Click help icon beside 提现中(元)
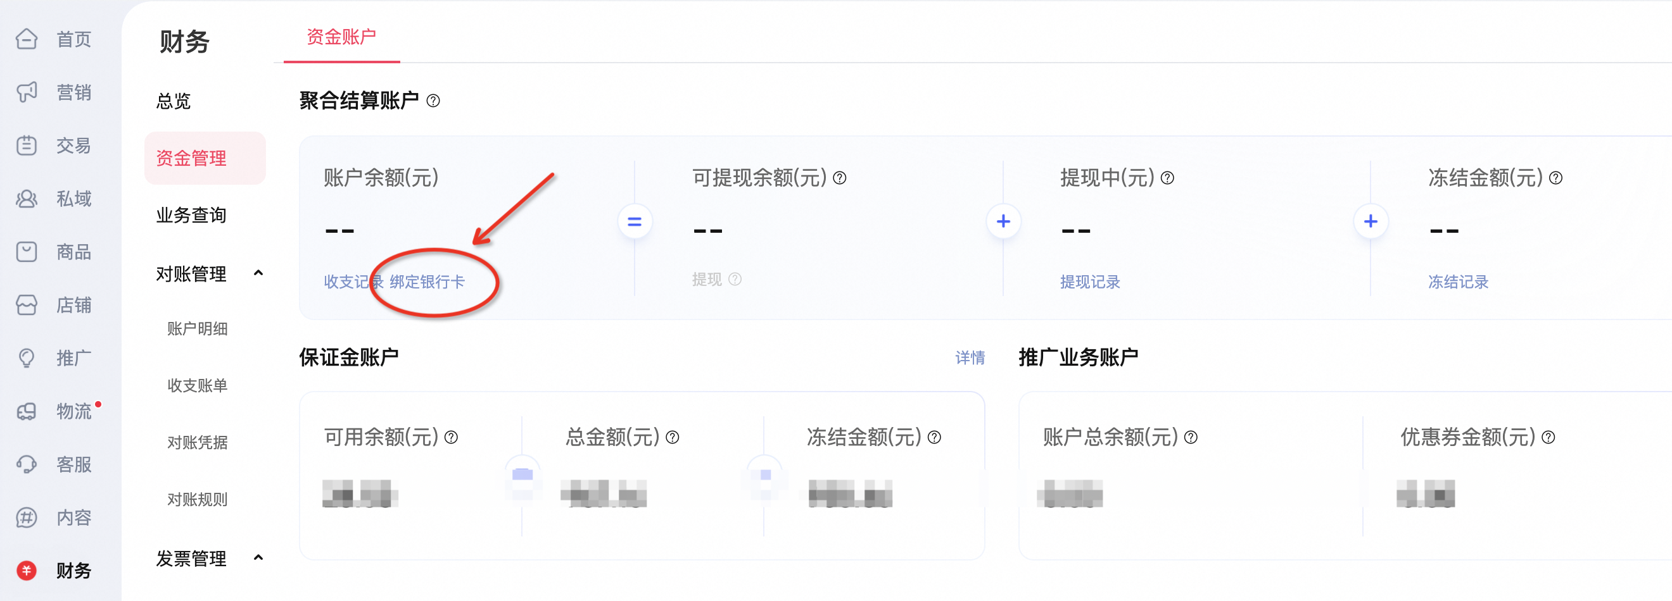Image resolution: width=1672 pixels, height=601 pixels. [x=1168, y=178]
